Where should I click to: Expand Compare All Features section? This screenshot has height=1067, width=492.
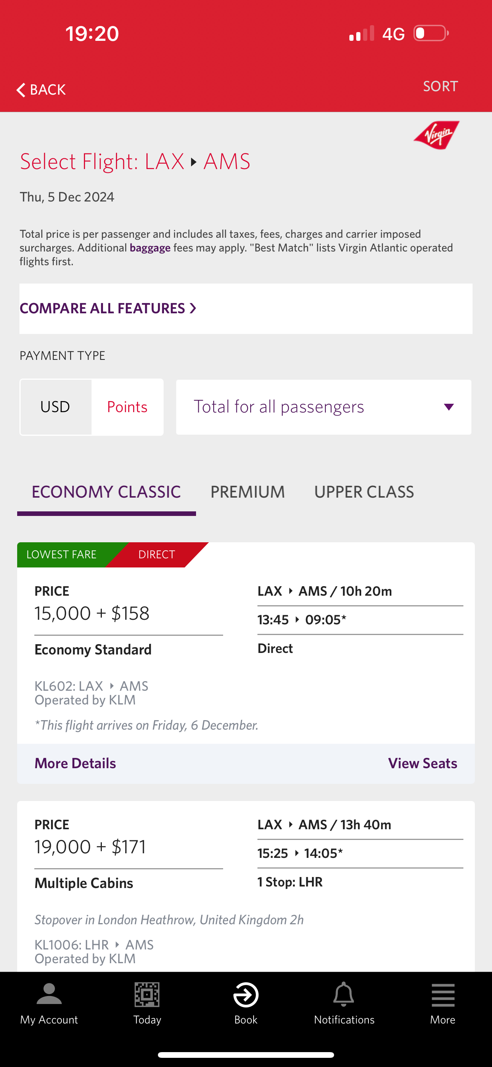[108, 309]
